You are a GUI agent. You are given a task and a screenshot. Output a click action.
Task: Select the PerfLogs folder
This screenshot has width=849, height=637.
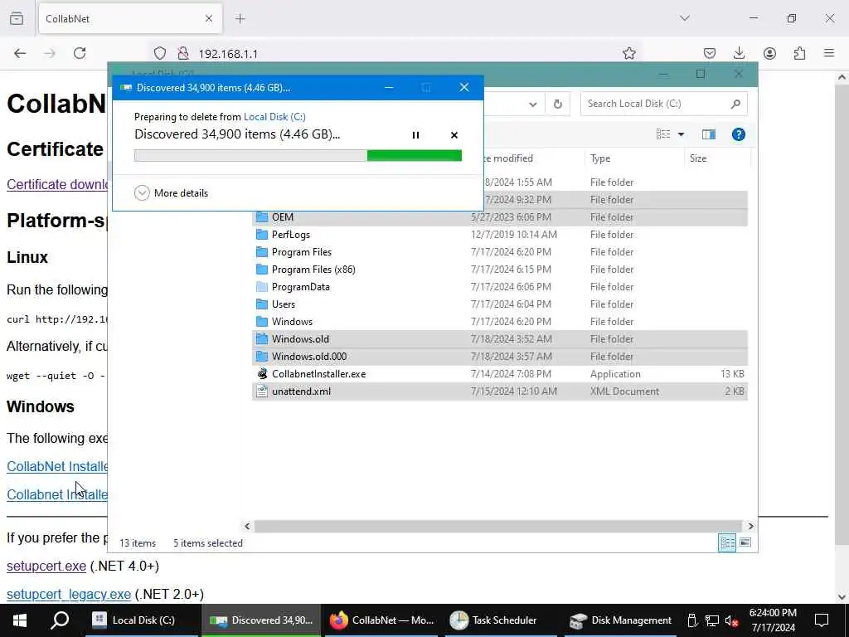[x=291, y=235]
